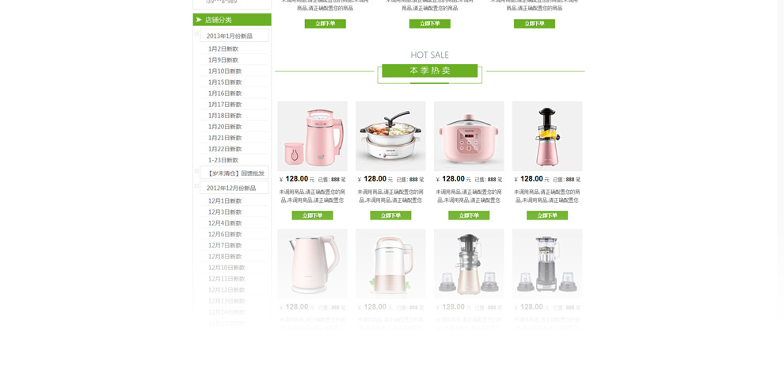View the split hot pot product image
The height and width of the screenshot is (366, 784).
click(x=390, y=136)
